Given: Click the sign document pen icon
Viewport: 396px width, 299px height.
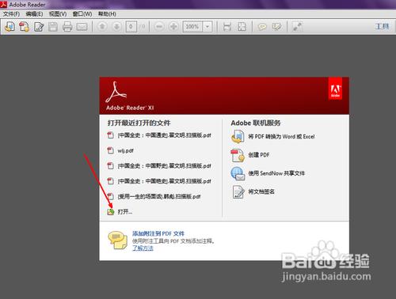Looking at the screenshot, I should pos(238,191).
